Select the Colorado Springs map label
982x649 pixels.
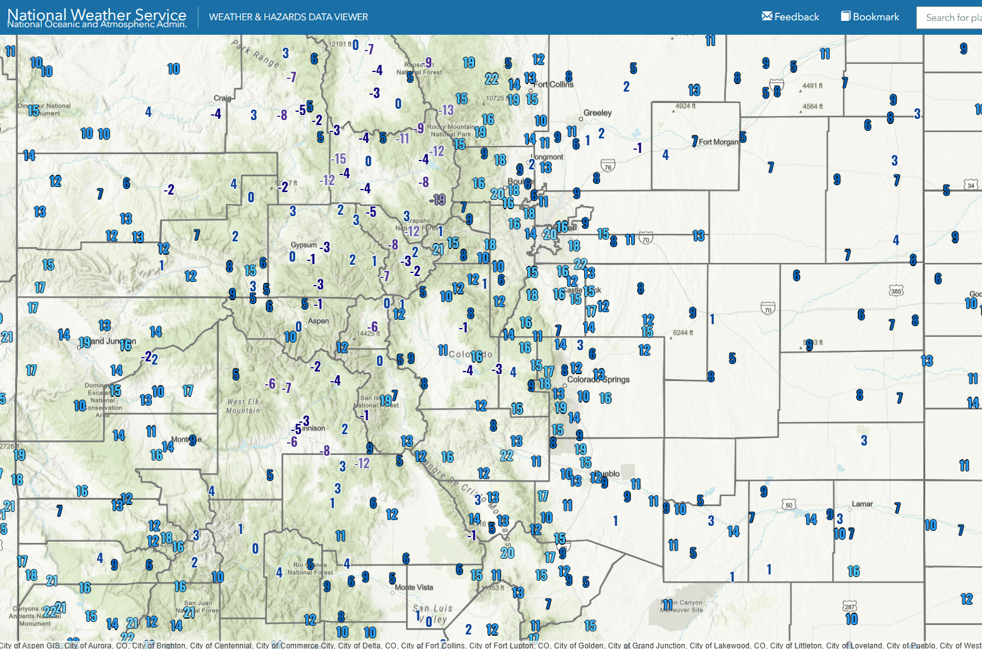598,379
